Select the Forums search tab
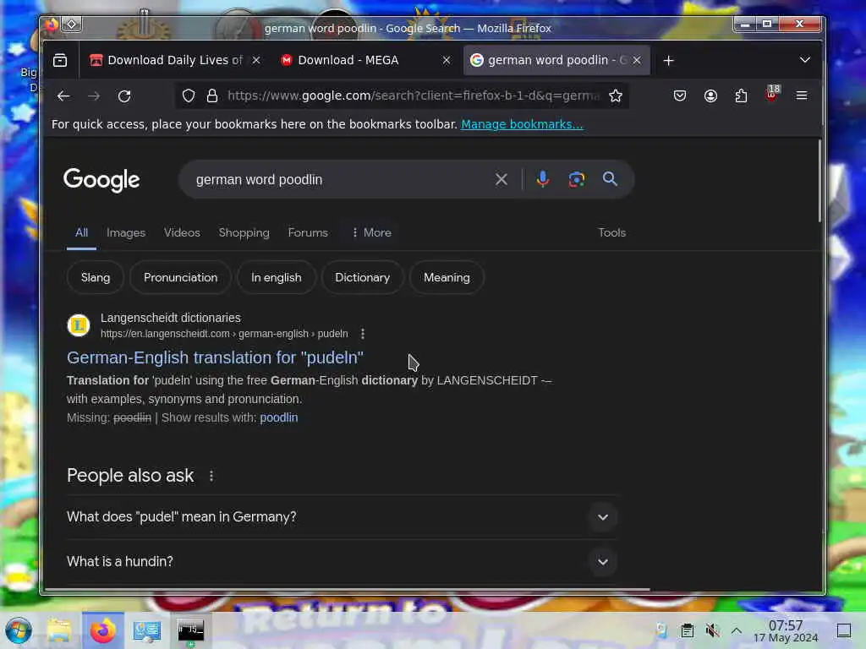This screenshot has height=649, width=866. click(x=308, y=233)
